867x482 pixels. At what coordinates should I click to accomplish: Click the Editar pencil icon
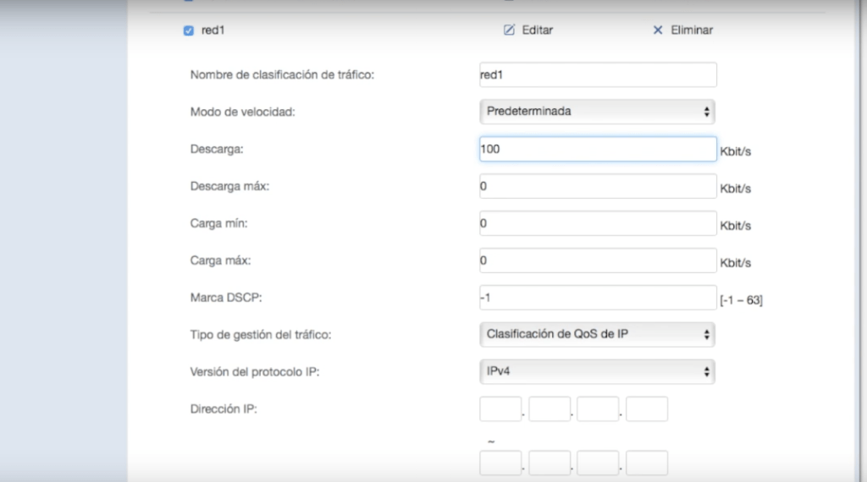509,30
